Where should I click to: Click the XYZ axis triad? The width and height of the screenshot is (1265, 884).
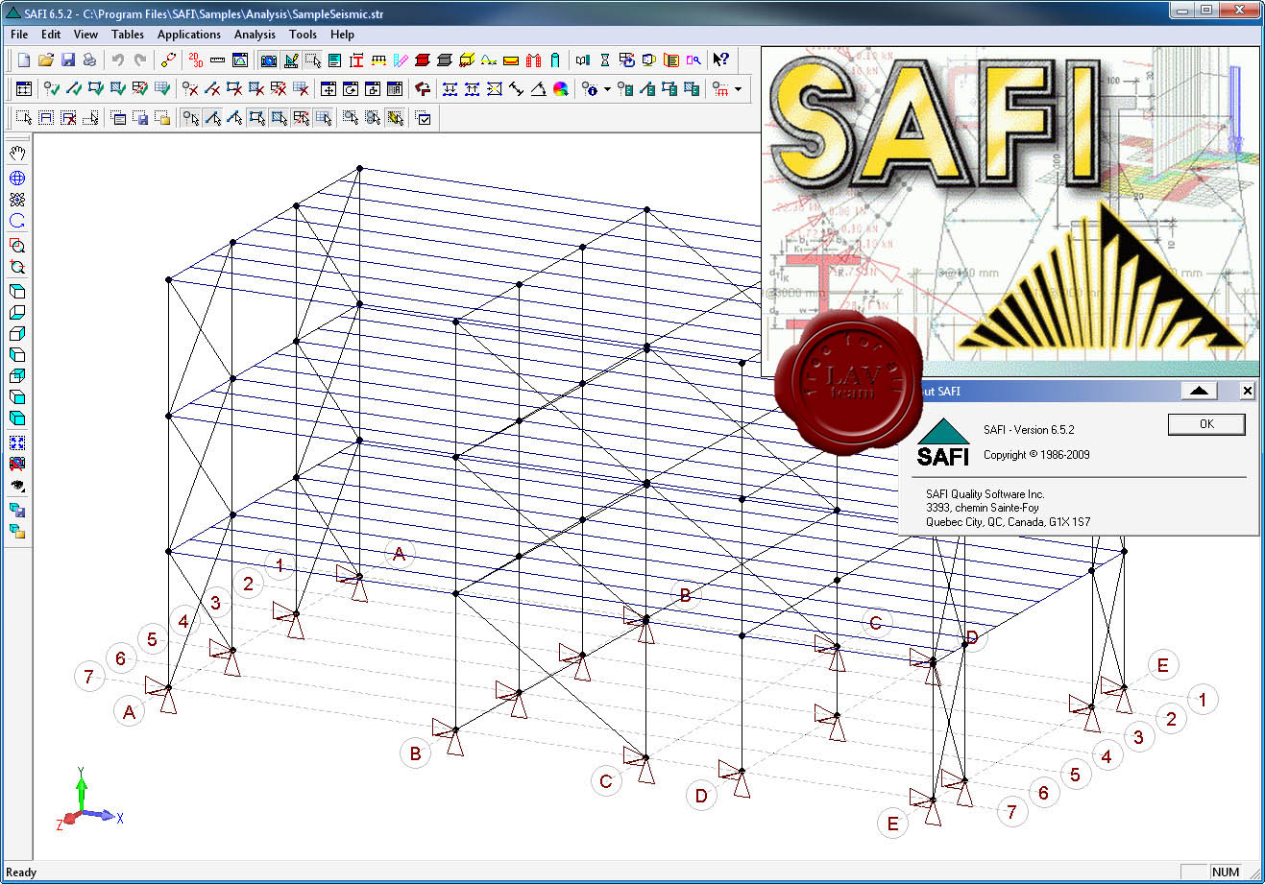coord(88,800)
